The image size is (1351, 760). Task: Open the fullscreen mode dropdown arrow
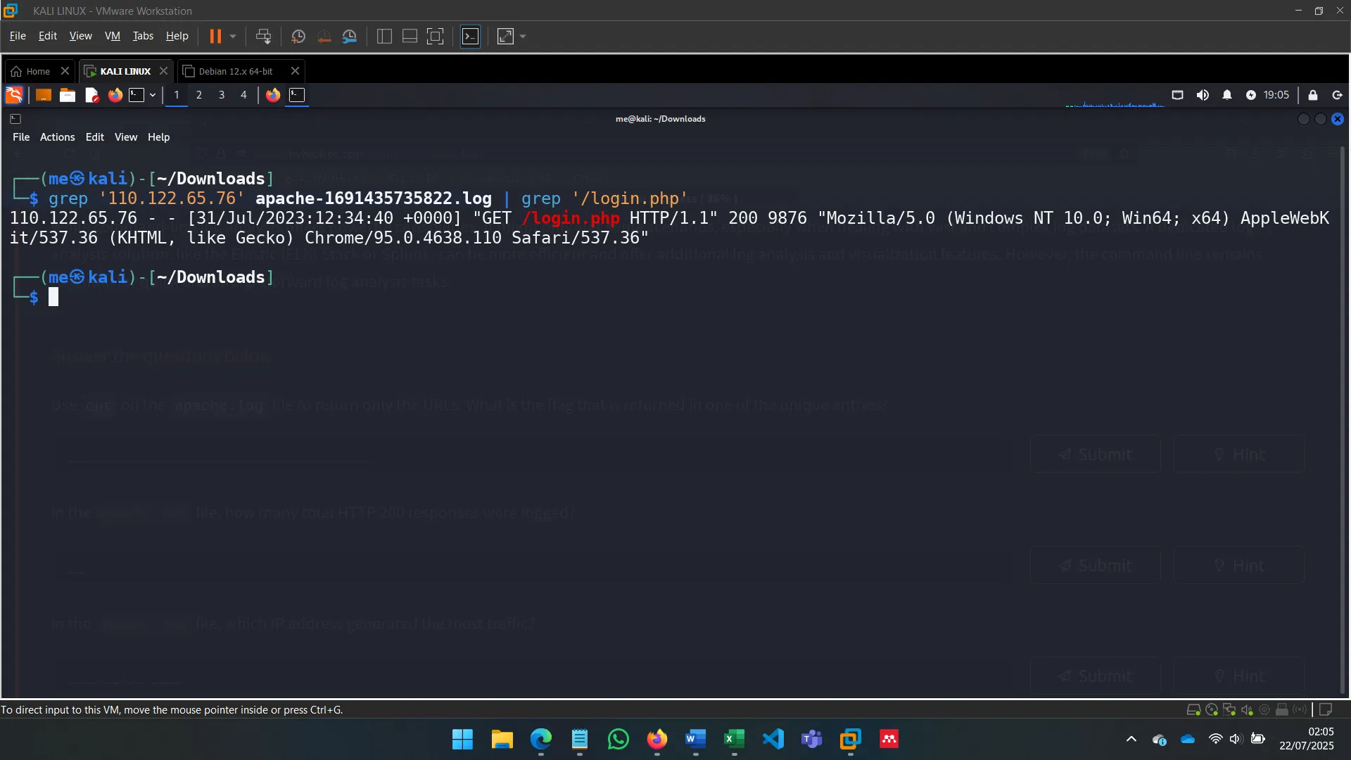pos(522,36)
